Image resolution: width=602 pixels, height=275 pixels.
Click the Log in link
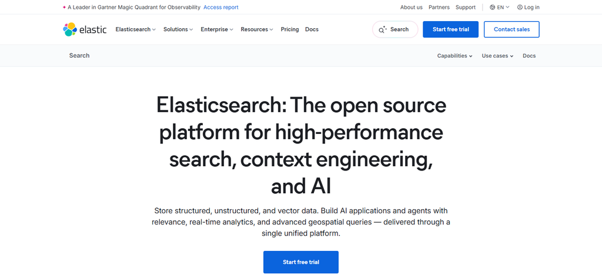pyautogui.click(x=531, y=7)
